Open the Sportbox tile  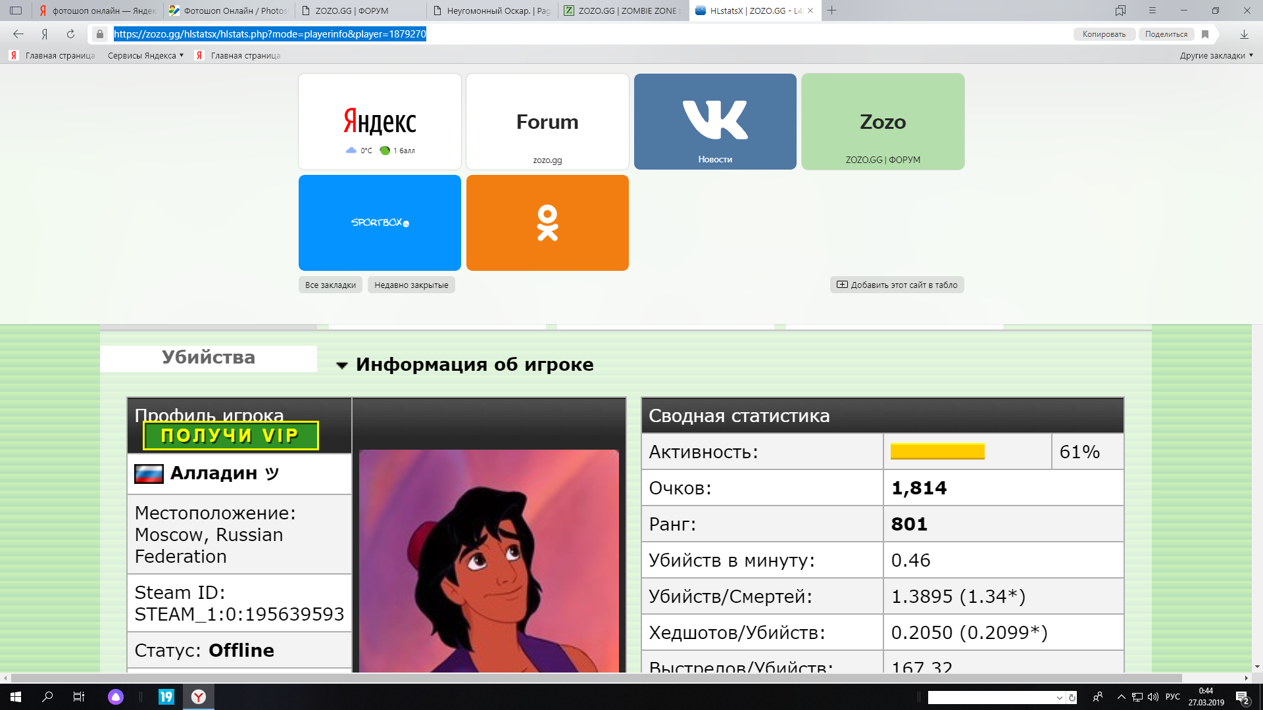pyautogui.click(x=380, y=223)
